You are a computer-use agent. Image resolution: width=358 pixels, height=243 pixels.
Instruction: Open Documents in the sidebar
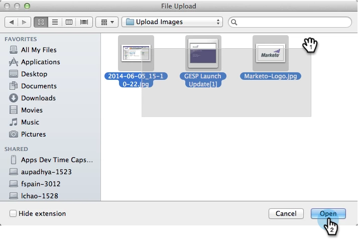click(39, 86)
